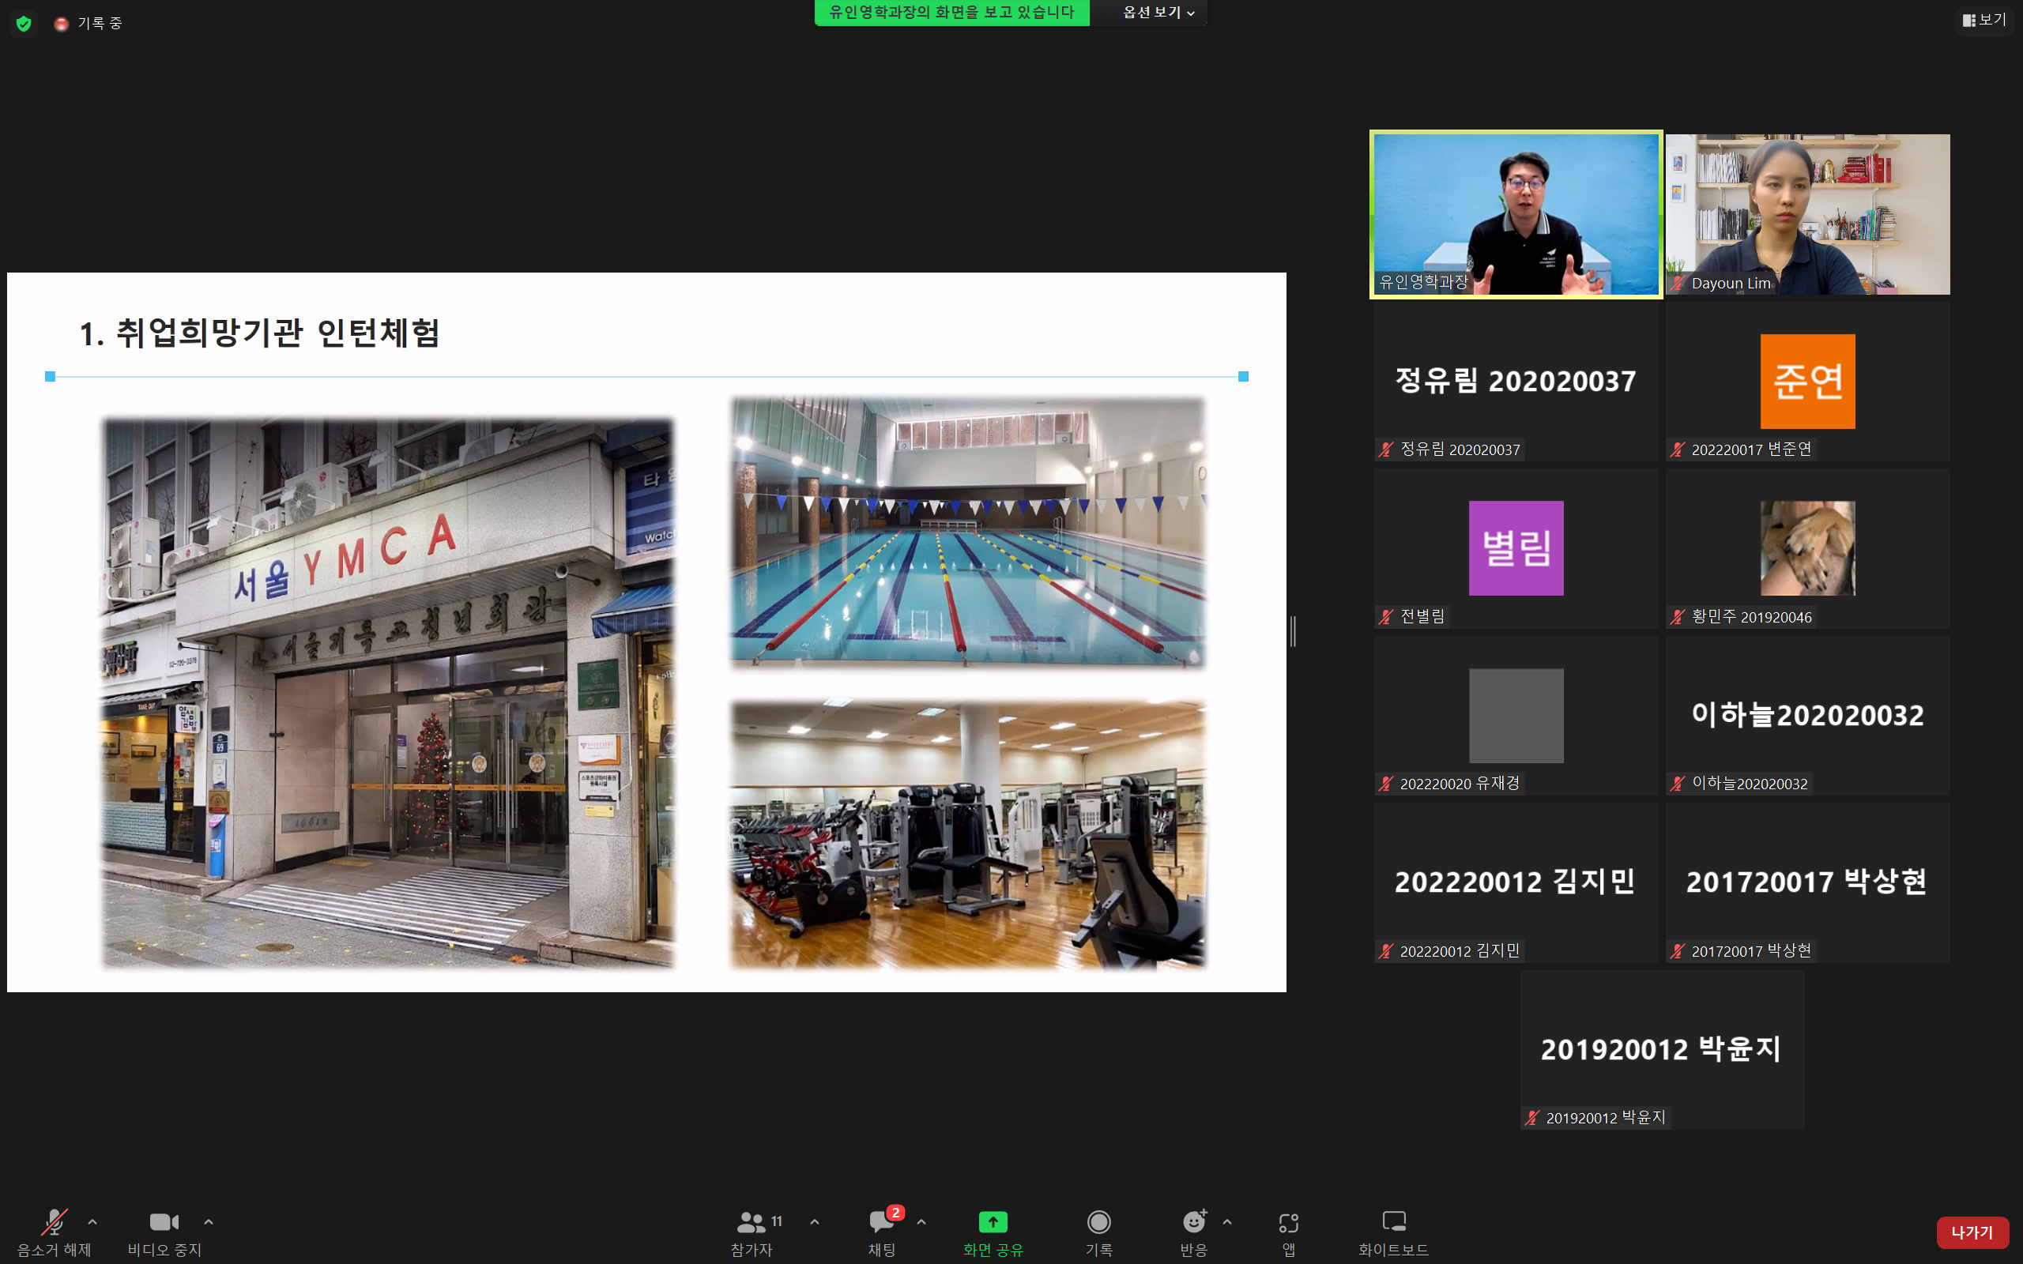The height and width of the screenshot is (1264, 2023).
Task: Expand chat options arrow
Action: [x=921, y=1222]
